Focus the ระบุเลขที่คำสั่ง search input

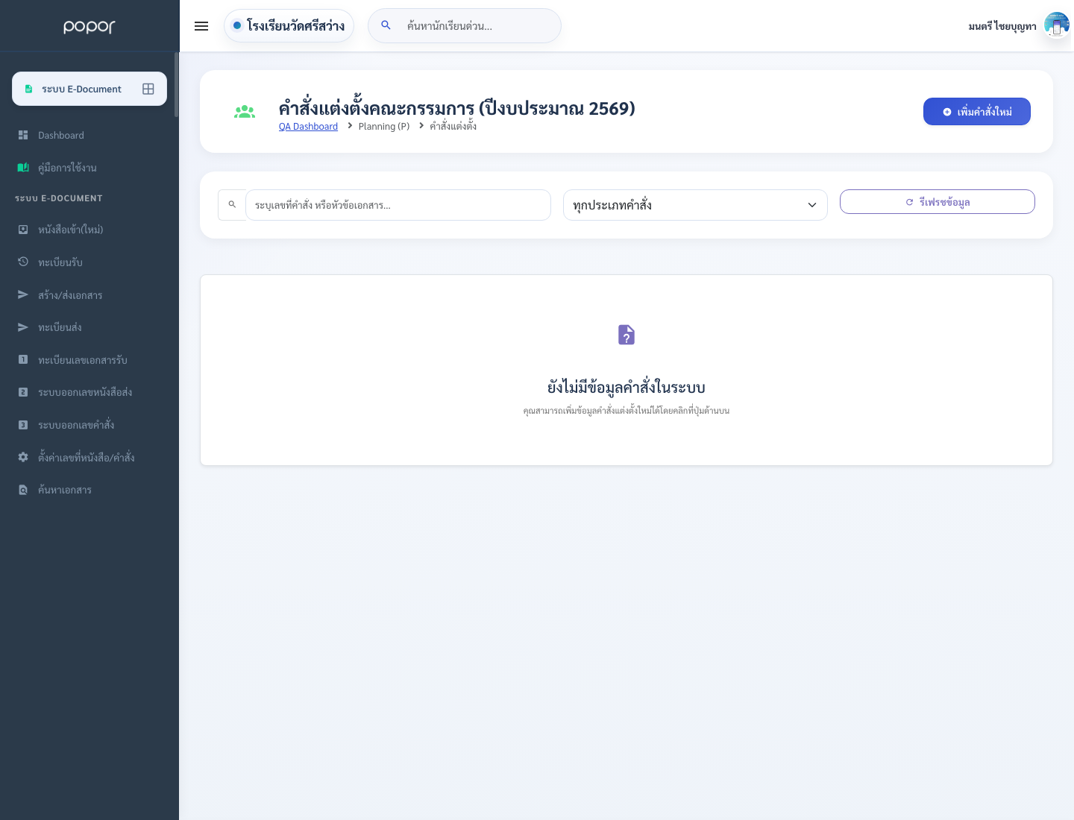pos(398,205)
